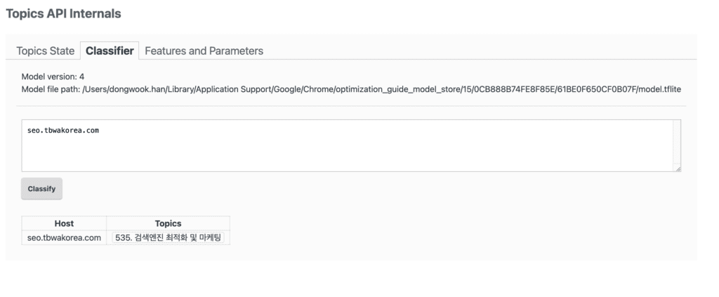The width and height of the screenshot is (719, 297).
Task: Switch to the Topics State tab
Action: (x=45, y=51)
